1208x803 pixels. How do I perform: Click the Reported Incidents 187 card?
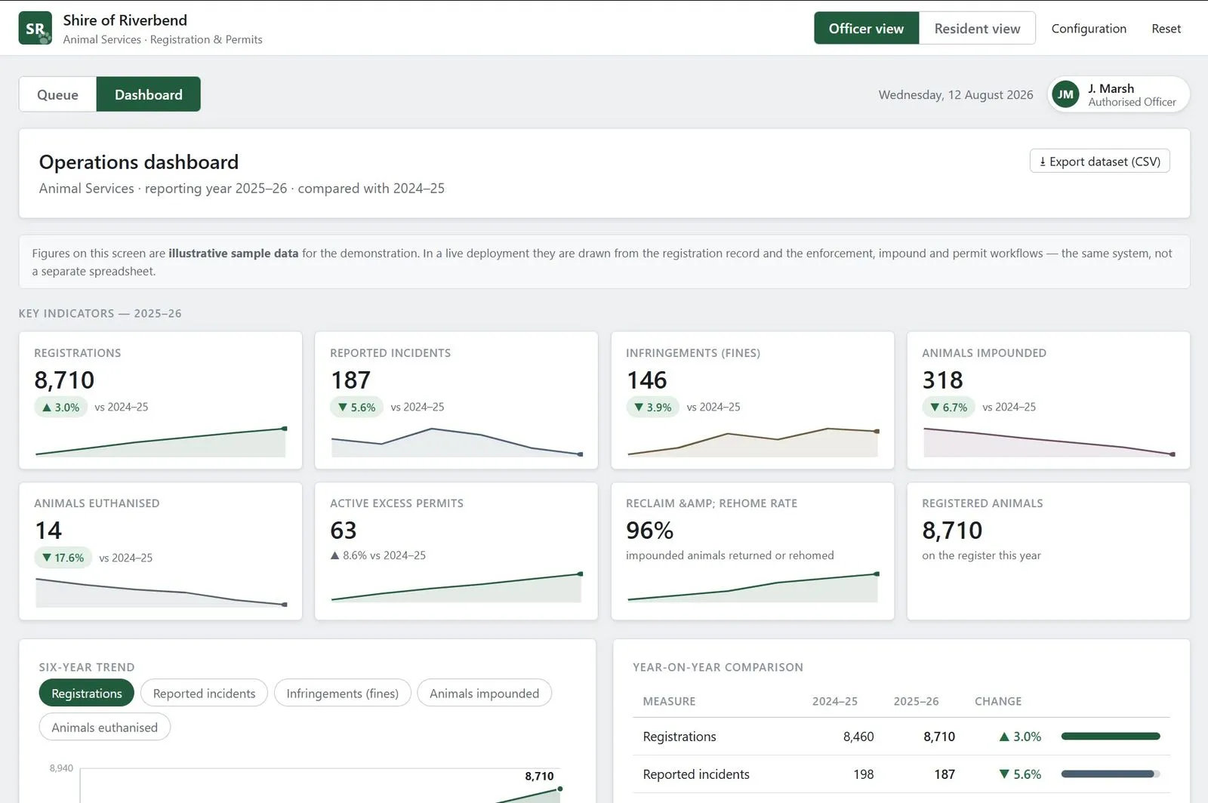pyautogui.click(x=456, y=400)
